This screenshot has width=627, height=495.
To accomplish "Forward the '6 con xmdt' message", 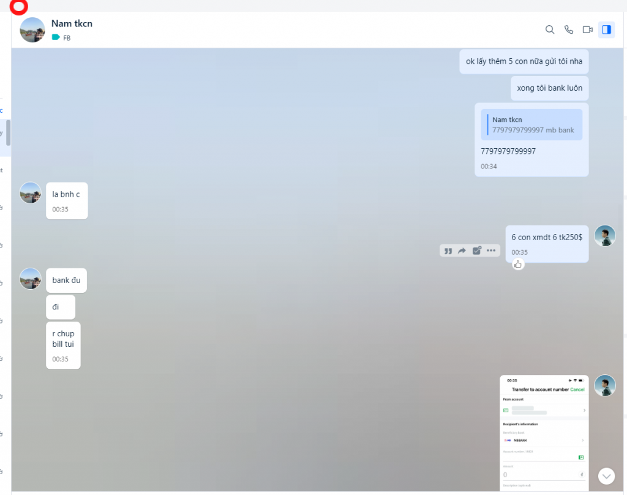I will tap(462, 251).
